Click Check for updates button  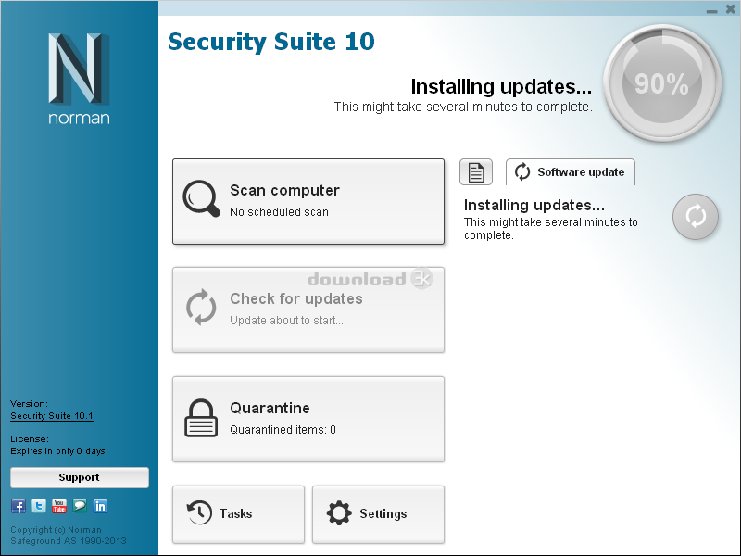coord(308,310)
